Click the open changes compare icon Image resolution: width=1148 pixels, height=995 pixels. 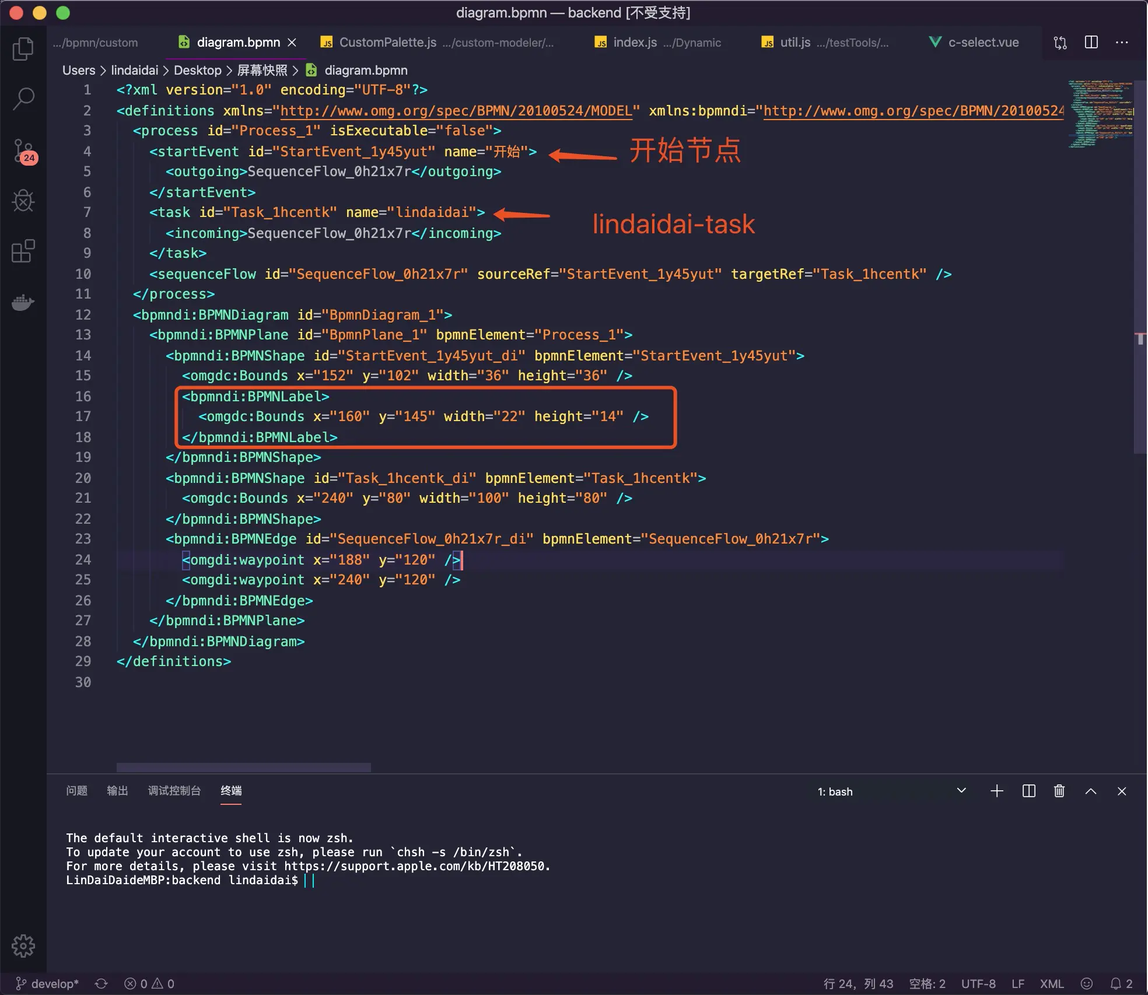pyautogui.click(x=1060, y=43)
